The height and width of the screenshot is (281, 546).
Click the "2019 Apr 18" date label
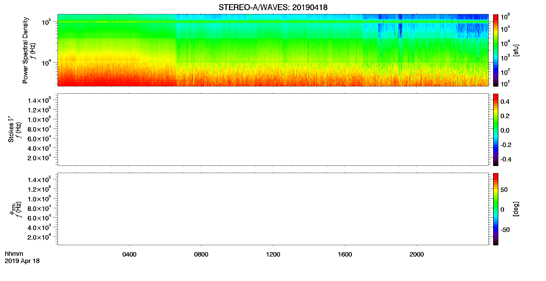[x=22, y=261]
